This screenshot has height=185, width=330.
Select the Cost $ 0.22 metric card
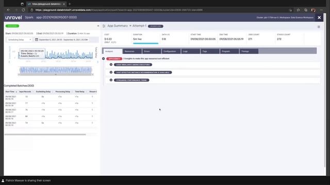click(x=117, y=39)
